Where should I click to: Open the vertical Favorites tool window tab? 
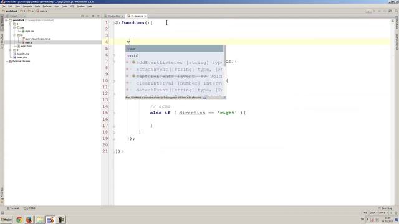(x=2, y=195)
